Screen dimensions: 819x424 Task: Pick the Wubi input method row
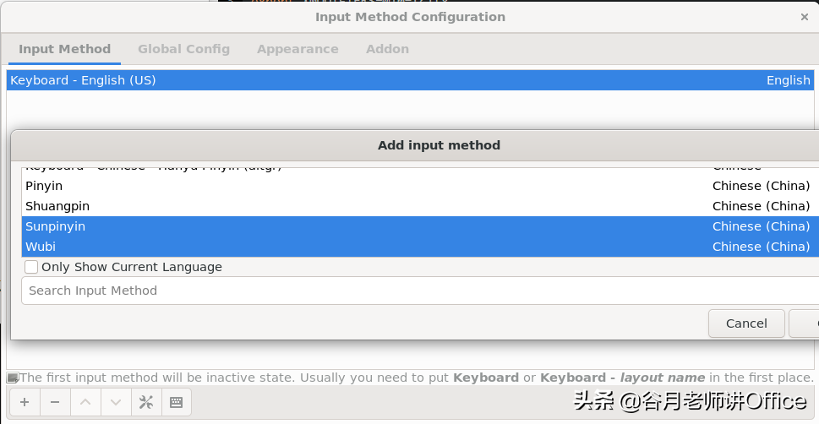point(420,247)
